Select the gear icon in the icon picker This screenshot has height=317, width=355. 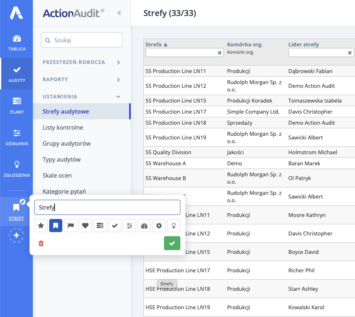[x=159, y=226]
